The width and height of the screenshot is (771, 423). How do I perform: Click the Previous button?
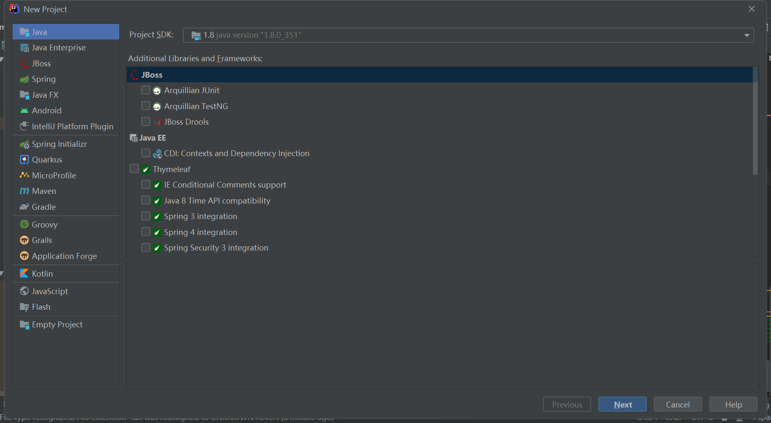pos(567,405)
